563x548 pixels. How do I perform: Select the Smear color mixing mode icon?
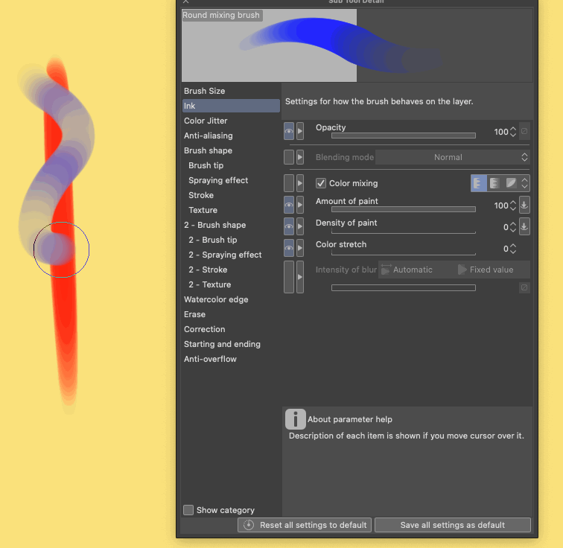[510, 183]
